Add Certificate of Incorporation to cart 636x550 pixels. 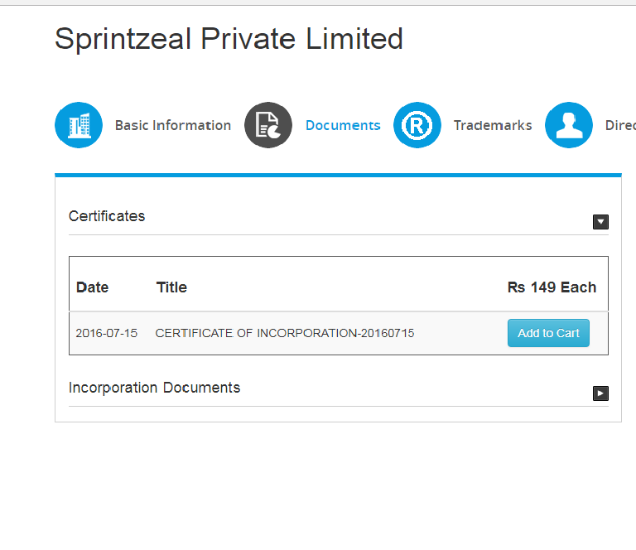(x=548, y=333)
